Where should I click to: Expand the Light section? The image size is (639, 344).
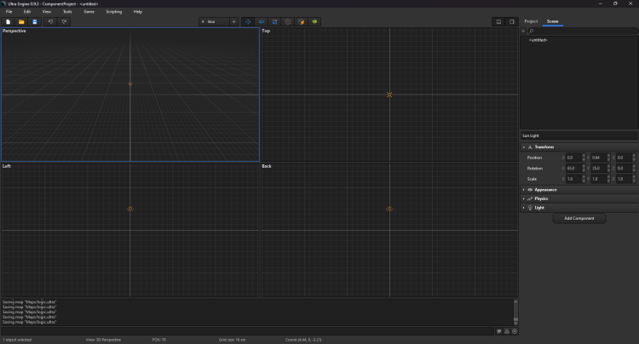click(x=538, y=207)
